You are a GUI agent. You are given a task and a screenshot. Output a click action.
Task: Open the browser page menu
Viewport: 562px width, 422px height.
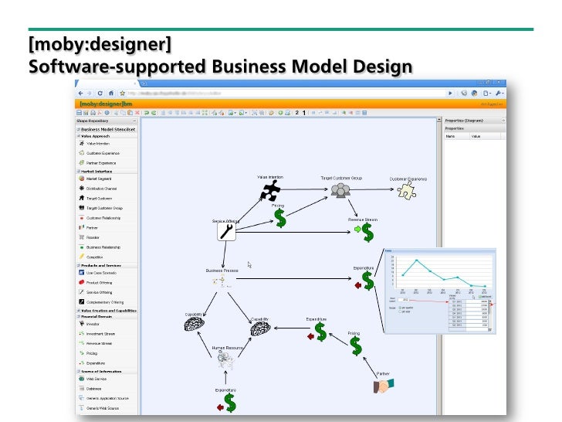[x=486, y=94]
